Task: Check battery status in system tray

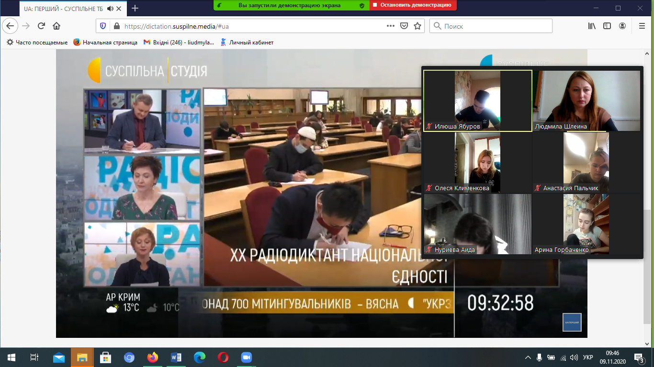Action: click(x=552, y=357)
